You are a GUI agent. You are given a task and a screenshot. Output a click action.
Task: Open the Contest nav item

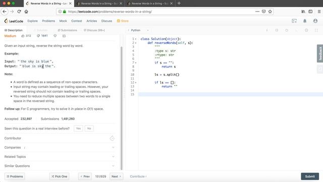(77, 21)
